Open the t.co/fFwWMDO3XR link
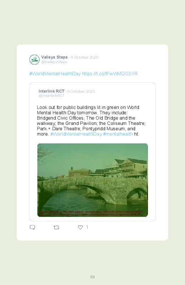 (110, 73)
